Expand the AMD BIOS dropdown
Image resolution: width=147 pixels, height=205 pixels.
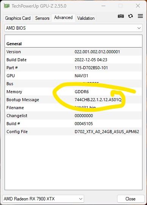[73, 28]
